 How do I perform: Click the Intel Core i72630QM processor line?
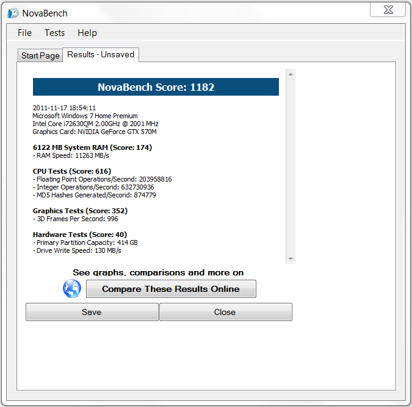coord(95,124)
